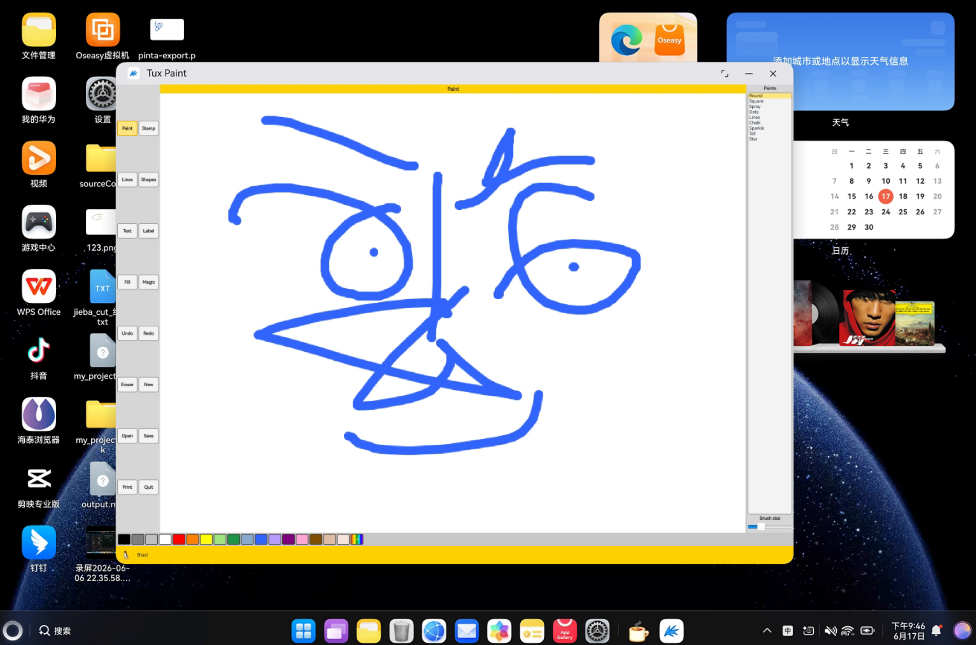Select the Round brush in Paints list

click(769, 96)
